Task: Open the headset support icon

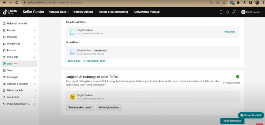Action: (227, 12)
